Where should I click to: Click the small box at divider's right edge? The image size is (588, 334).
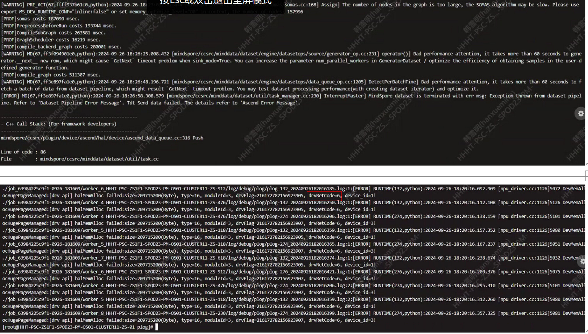(586, 176)
